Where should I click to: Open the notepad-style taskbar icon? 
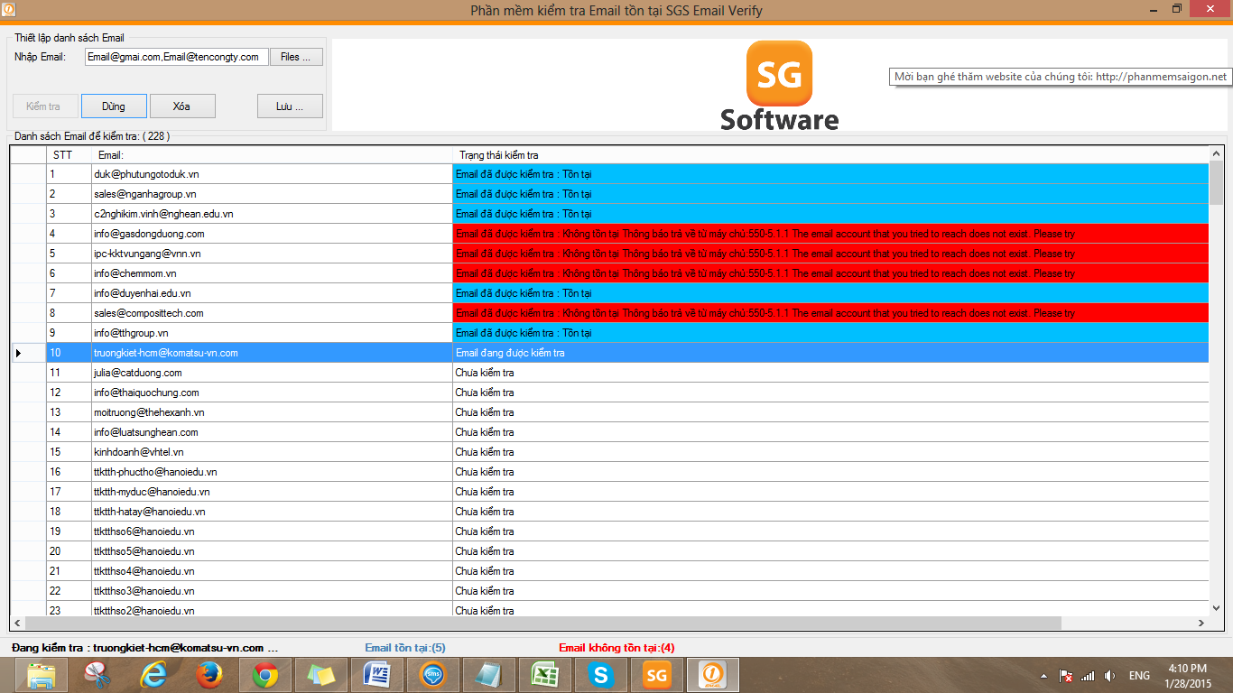tap(489, 675)
